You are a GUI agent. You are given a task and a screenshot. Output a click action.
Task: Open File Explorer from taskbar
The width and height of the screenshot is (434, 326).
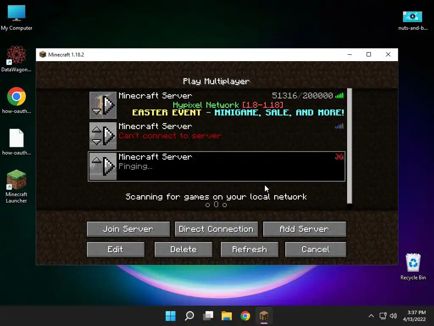[x=227, y=316]
